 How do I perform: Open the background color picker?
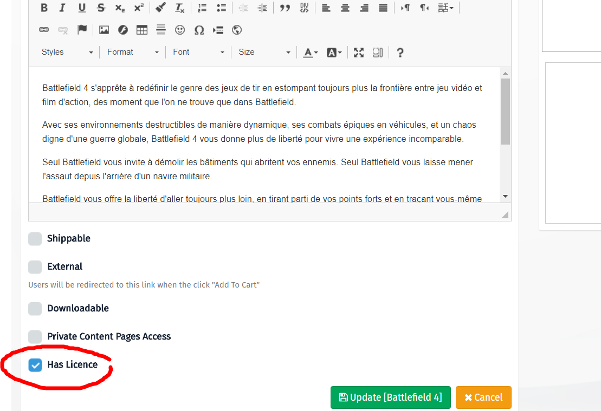pos(334,53)
